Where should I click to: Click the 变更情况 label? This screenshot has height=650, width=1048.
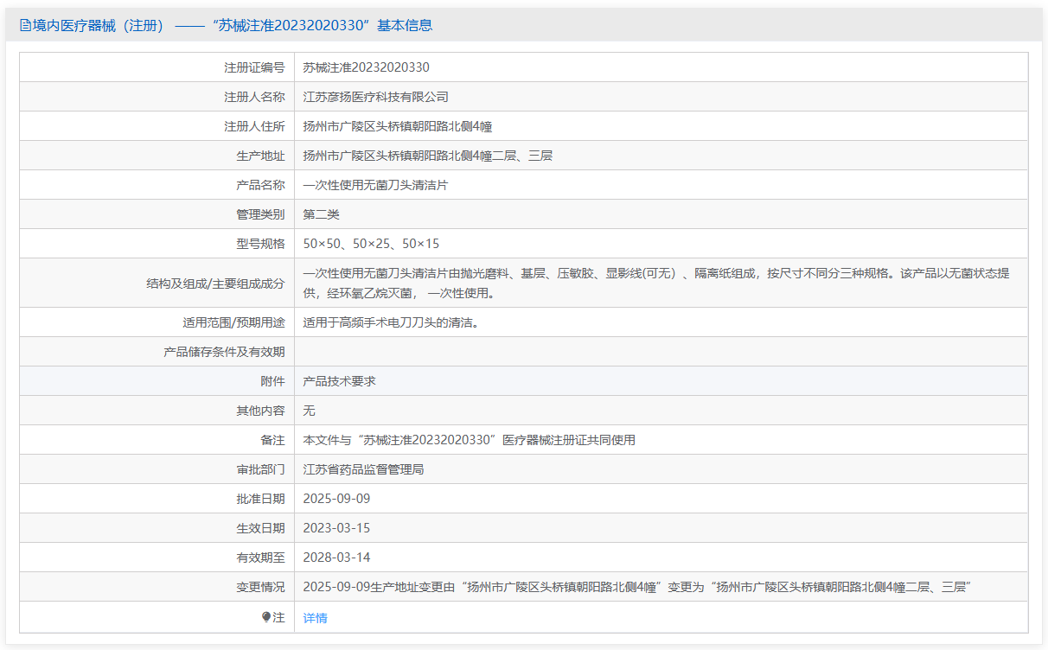coord(260,587)
